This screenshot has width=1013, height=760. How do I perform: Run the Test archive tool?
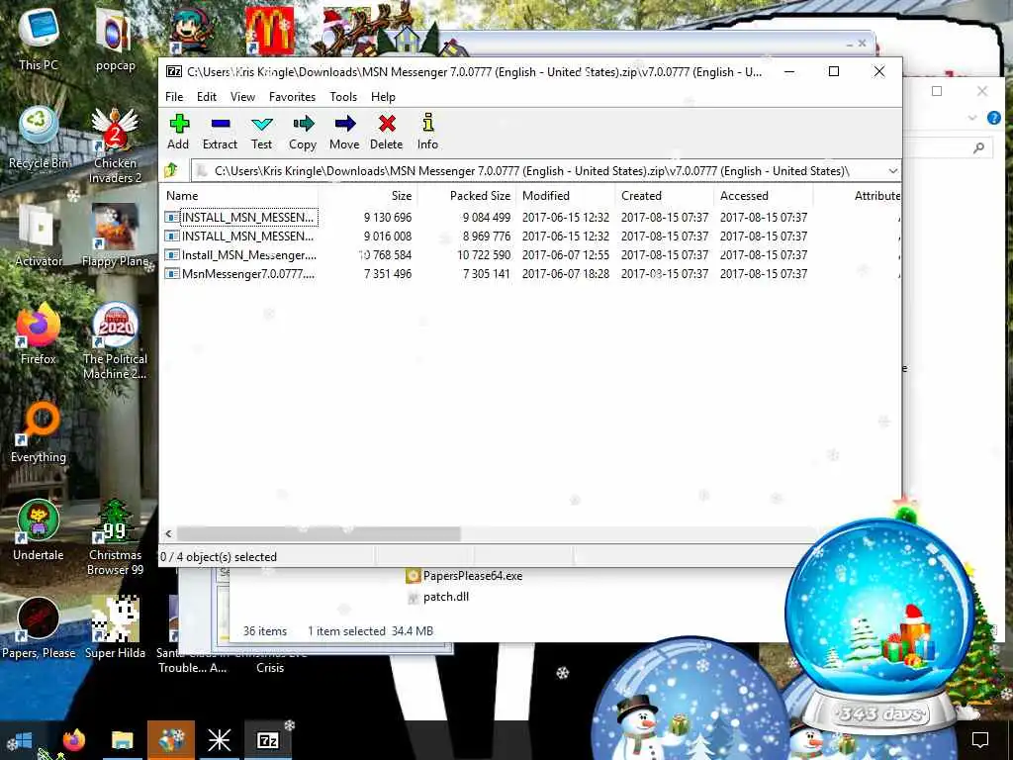261,132
